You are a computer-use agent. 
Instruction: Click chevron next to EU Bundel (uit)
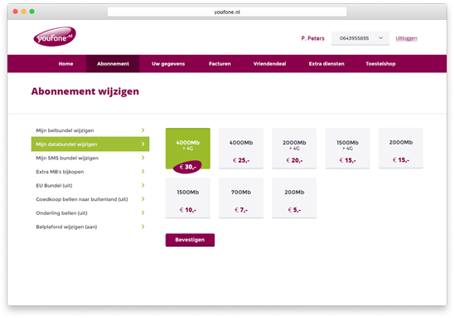point(143,185)
